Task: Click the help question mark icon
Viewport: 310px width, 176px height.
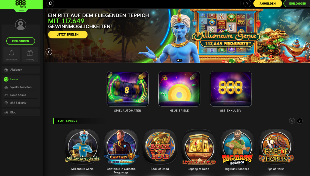Action: (x=247, y=4)
